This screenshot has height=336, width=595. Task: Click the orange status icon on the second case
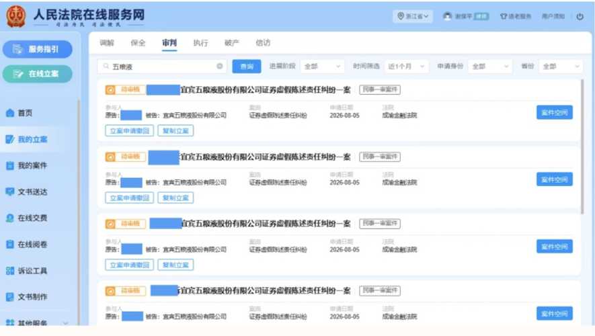[110, 157]
